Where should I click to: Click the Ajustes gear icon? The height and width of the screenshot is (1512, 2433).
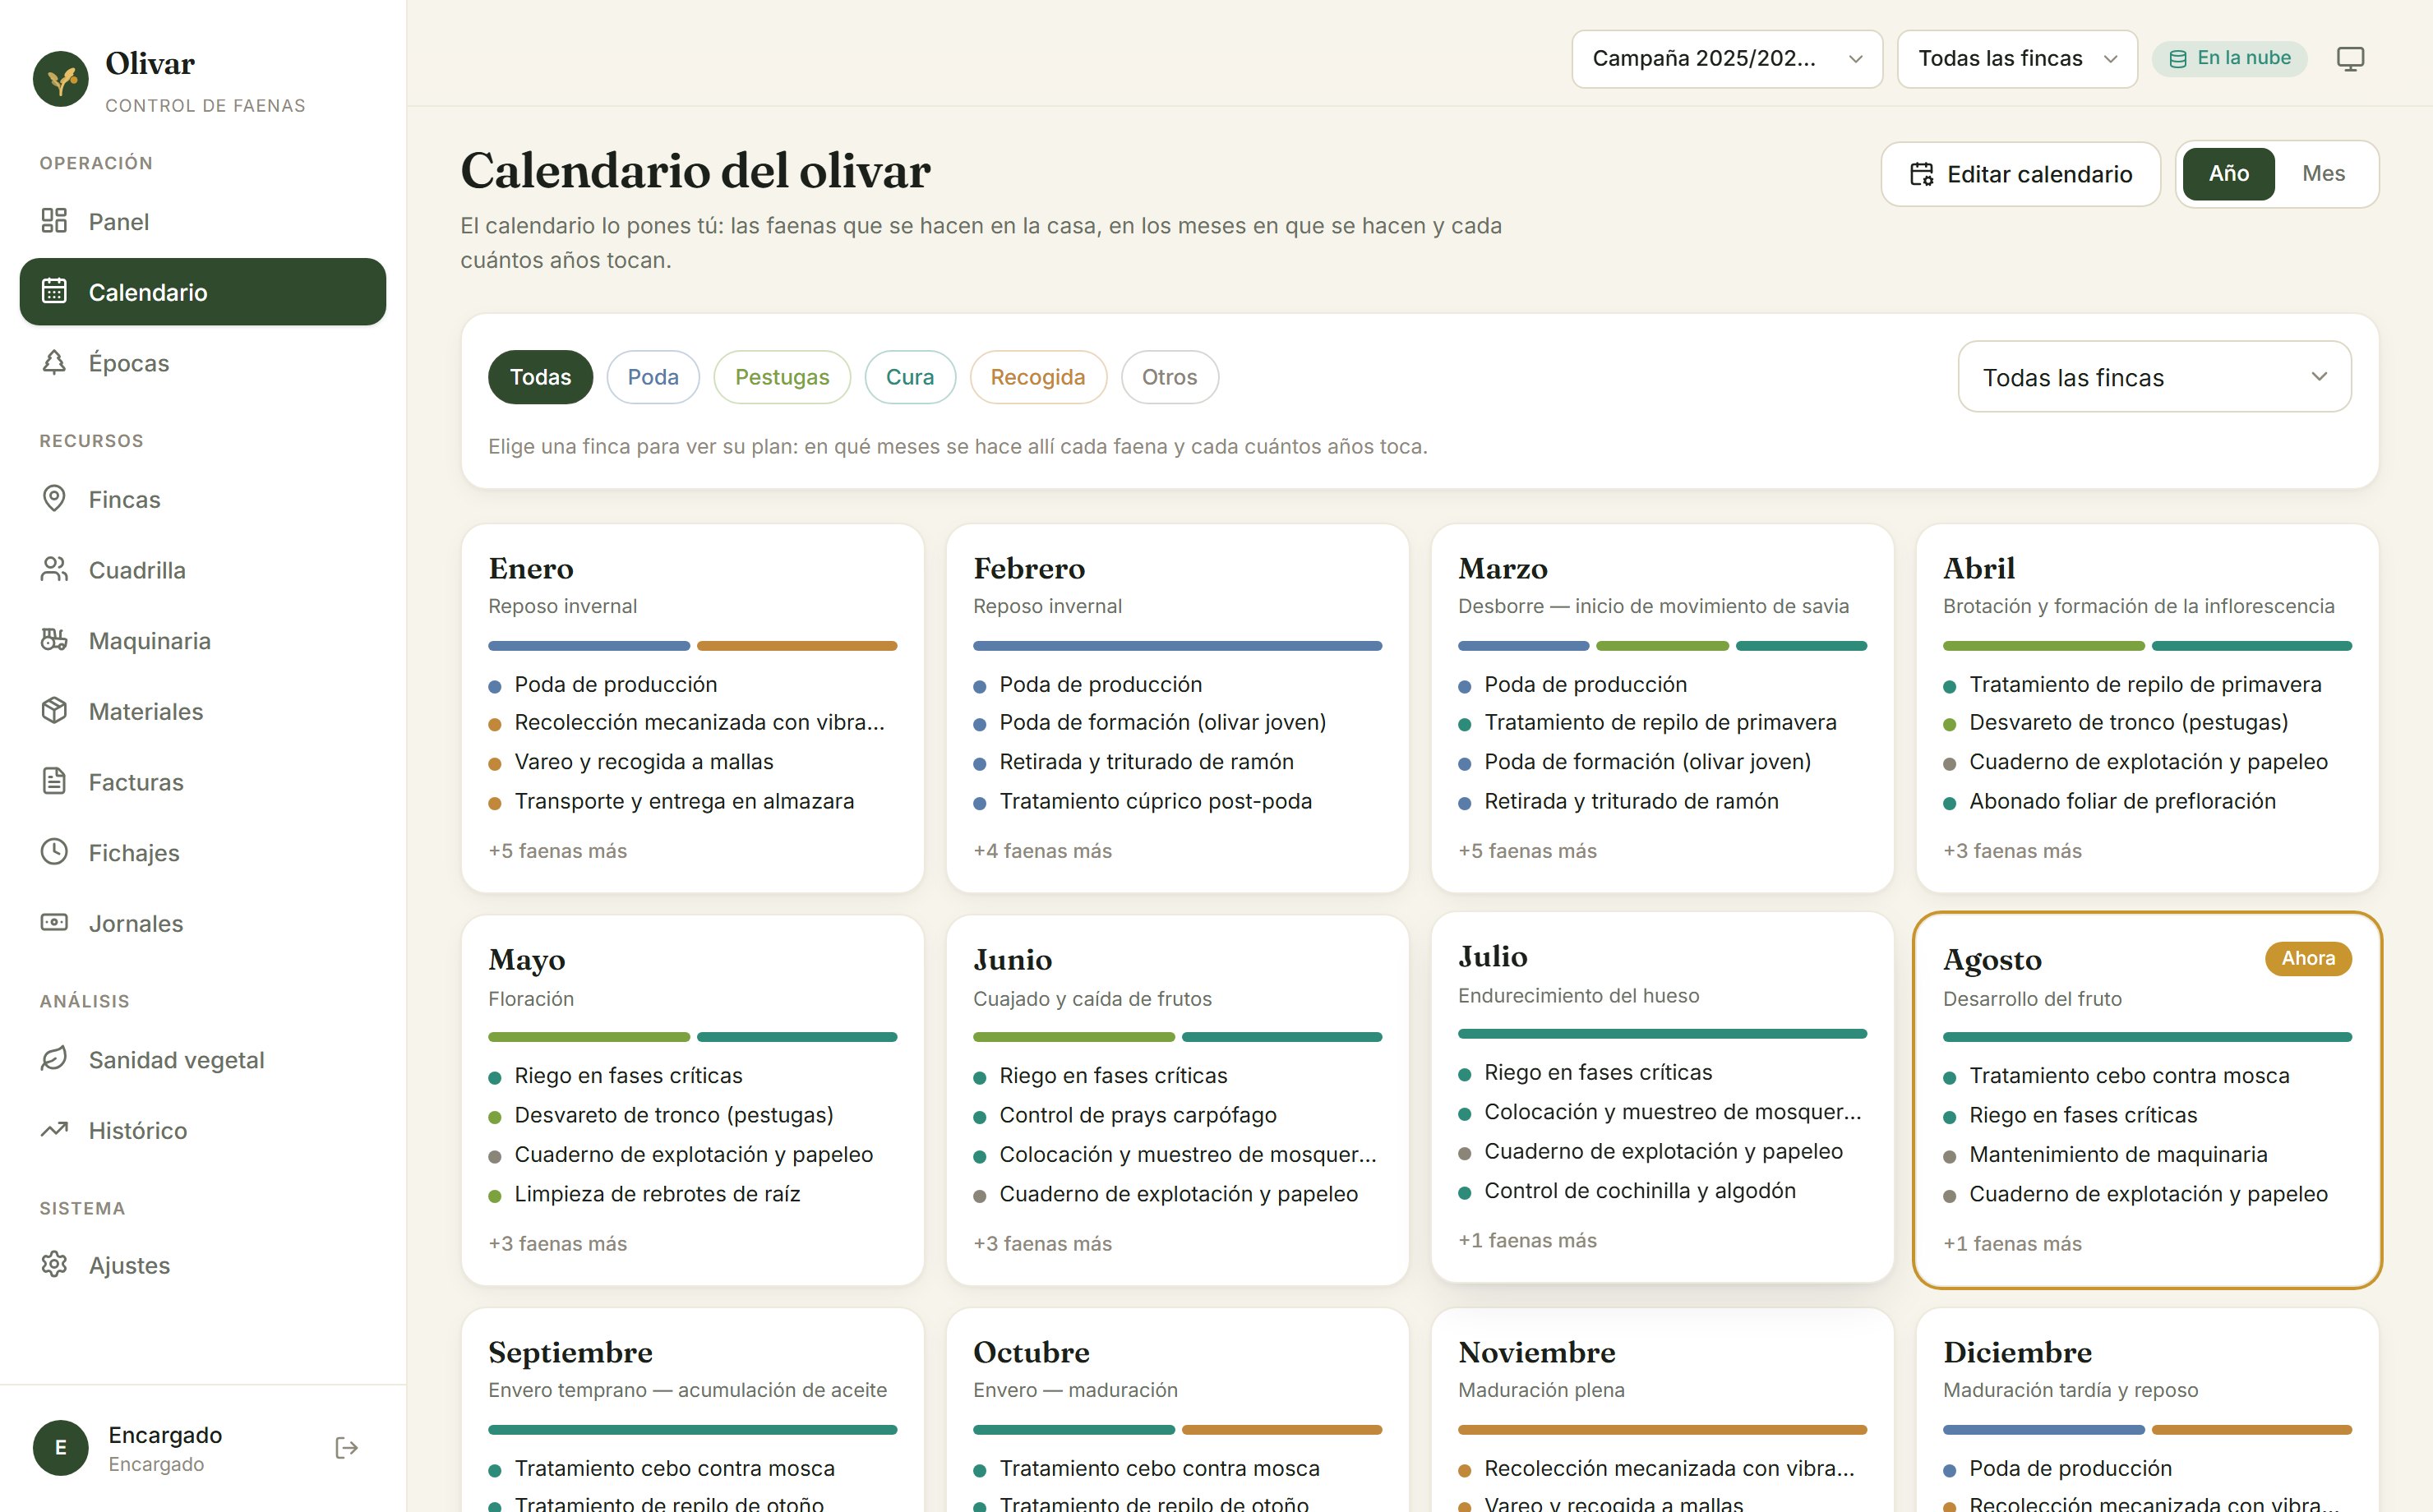[x=54, y=1264]
